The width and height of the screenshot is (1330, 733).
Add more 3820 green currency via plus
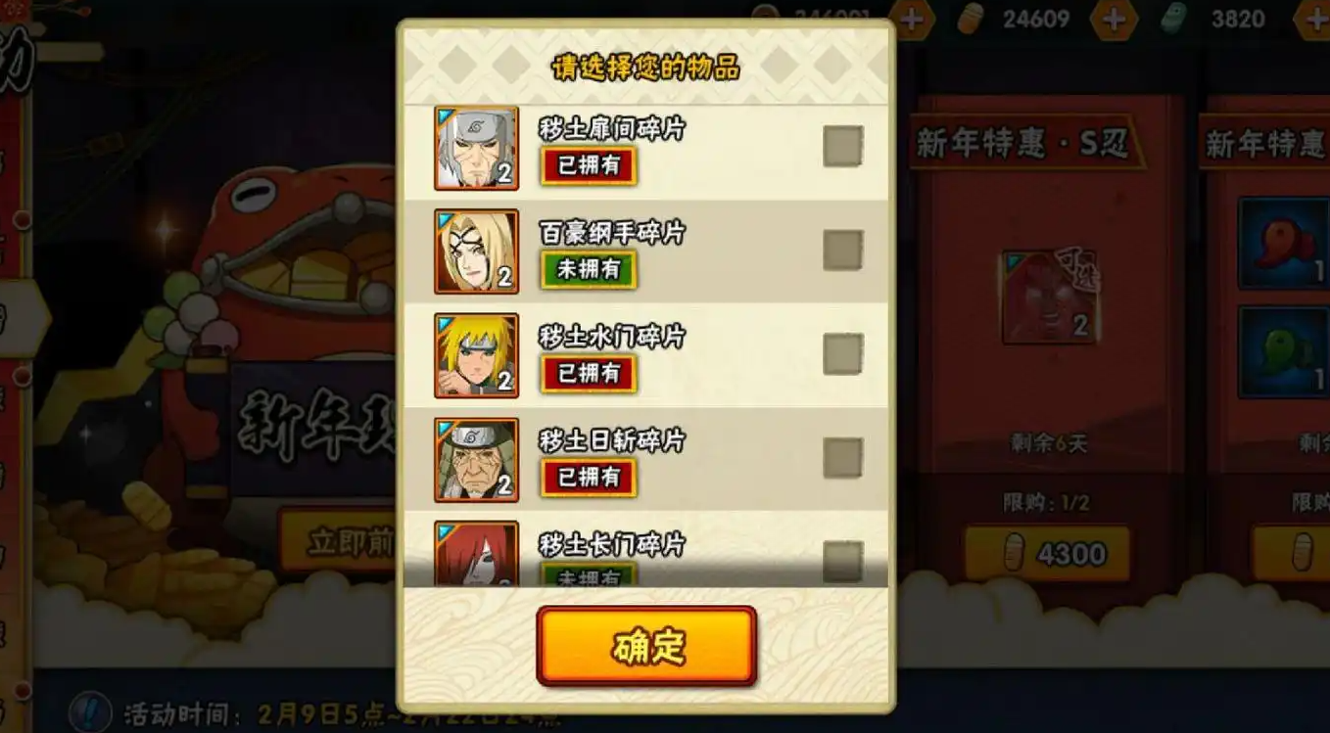(x=1312, y=19)
